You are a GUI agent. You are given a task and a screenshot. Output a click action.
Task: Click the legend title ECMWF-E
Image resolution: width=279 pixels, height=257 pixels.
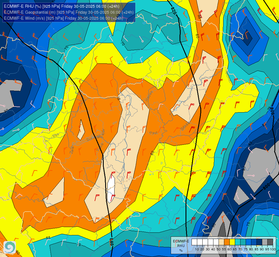click(181, 241)
